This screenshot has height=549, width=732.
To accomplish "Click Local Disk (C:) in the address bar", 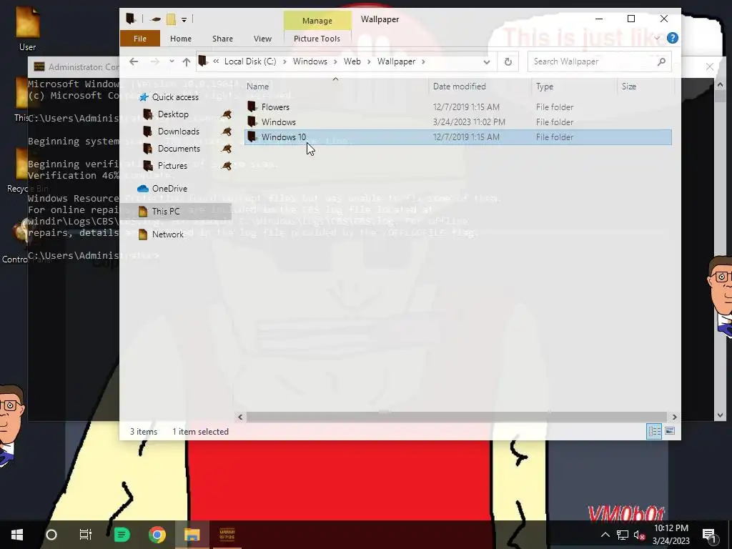I will [x=250, y=61].
